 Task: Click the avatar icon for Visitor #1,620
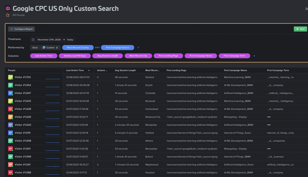[11, 125]
